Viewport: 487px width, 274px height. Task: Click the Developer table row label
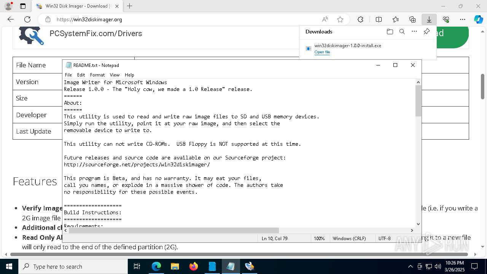click(x=31, y=115)
